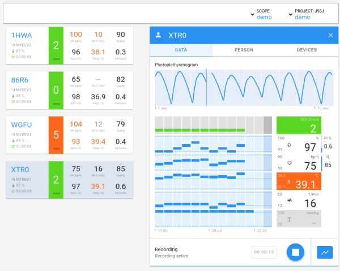Close the XTR0 detail panel
Screen dimensions: 340x271
coord(331,35)
